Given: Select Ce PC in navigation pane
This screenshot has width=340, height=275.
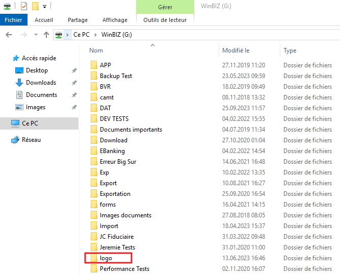Looking at the screenshot, I should point(30,123).
